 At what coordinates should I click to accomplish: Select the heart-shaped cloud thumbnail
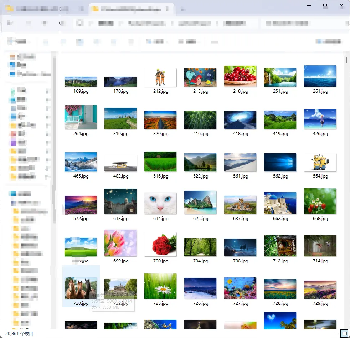(280, 321)
